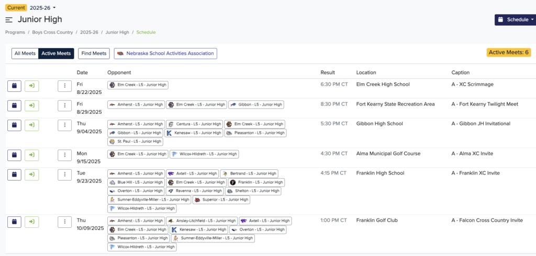The height and width of the screenshot is (256, 536).
Task: Click Bertrand - L5 - Junior High tag
Action: pyautogui.click(x=249, y=174)
